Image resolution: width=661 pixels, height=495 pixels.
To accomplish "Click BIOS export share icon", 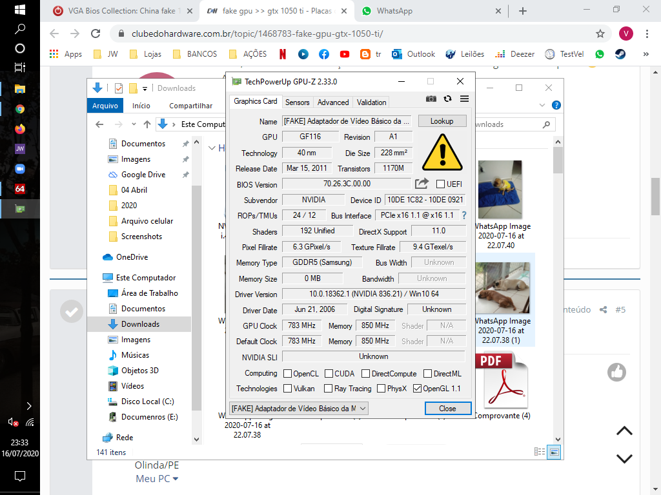I will [422, 184].
